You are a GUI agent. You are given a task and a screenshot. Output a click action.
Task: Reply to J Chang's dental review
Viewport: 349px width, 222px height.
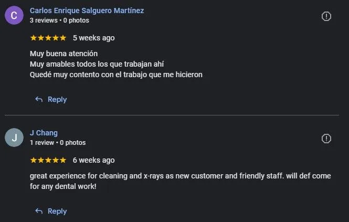point(57,211)
